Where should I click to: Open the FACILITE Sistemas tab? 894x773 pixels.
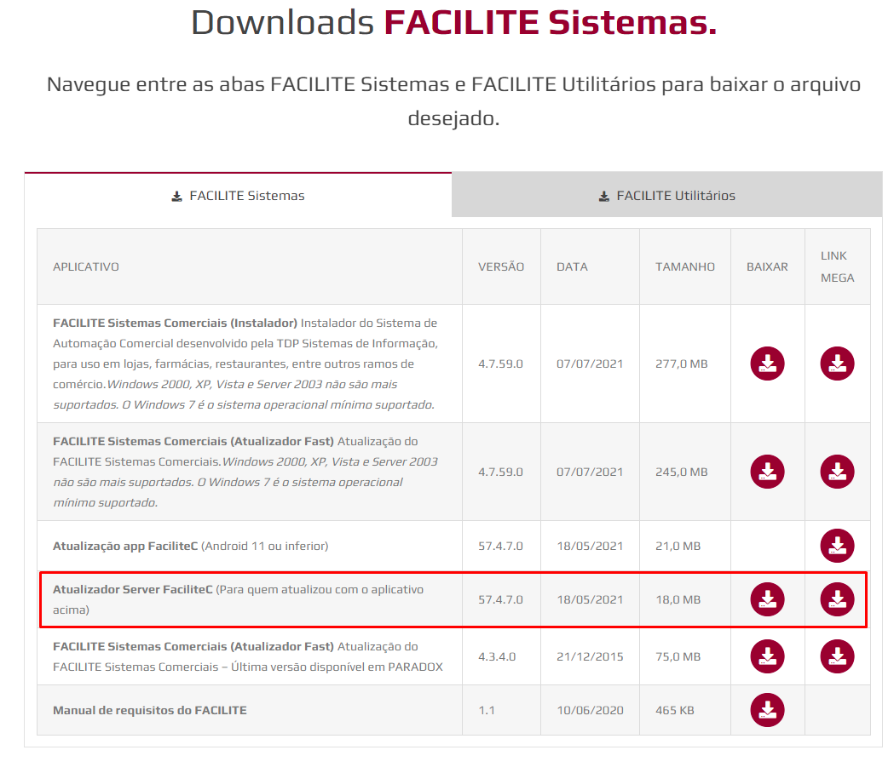click(238, 196)
